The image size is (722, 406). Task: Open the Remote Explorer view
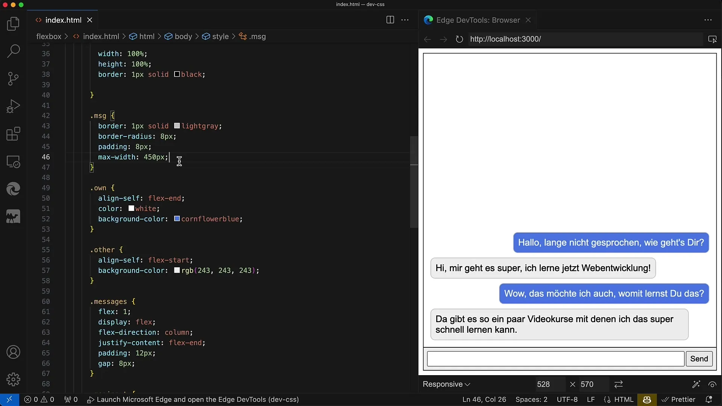click(13, 162)
